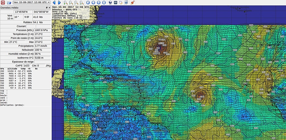Click the icon left of the rocket
This screenshot has width=286, height=140.
pyautogui.click(x=126, y=3)
